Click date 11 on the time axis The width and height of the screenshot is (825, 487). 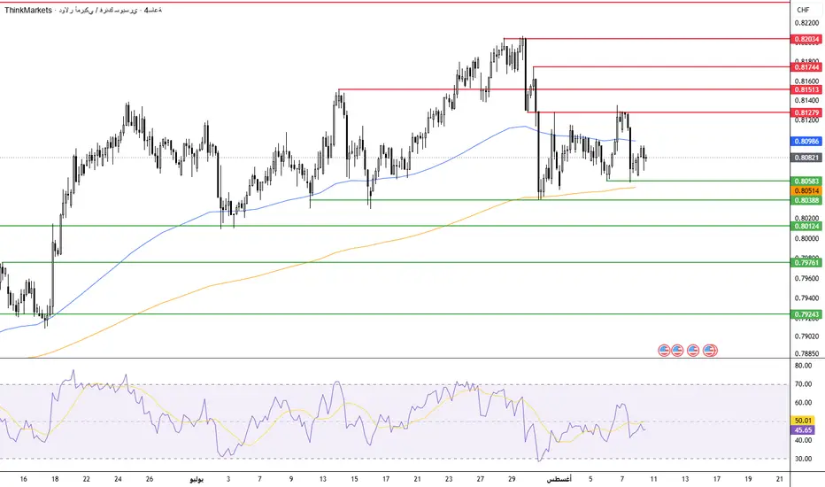[653, 479]
